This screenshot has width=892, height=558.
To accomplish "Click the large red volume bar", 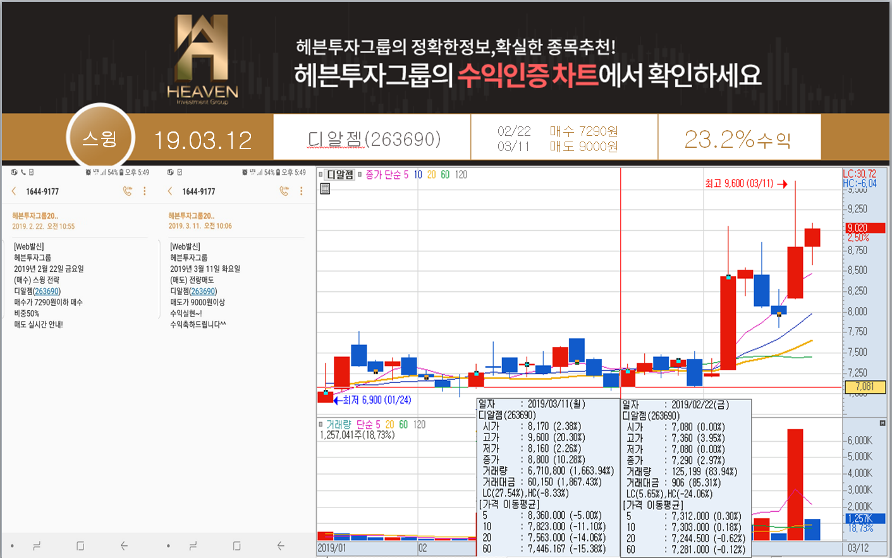I will (x=795, y=485).
